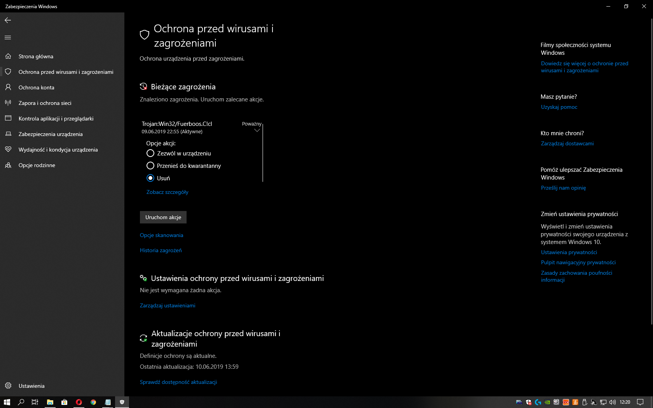The image size is (653, 408).
Task: Open Kontrola aplikacji i przeglądarki section
Action: point(62,119)
